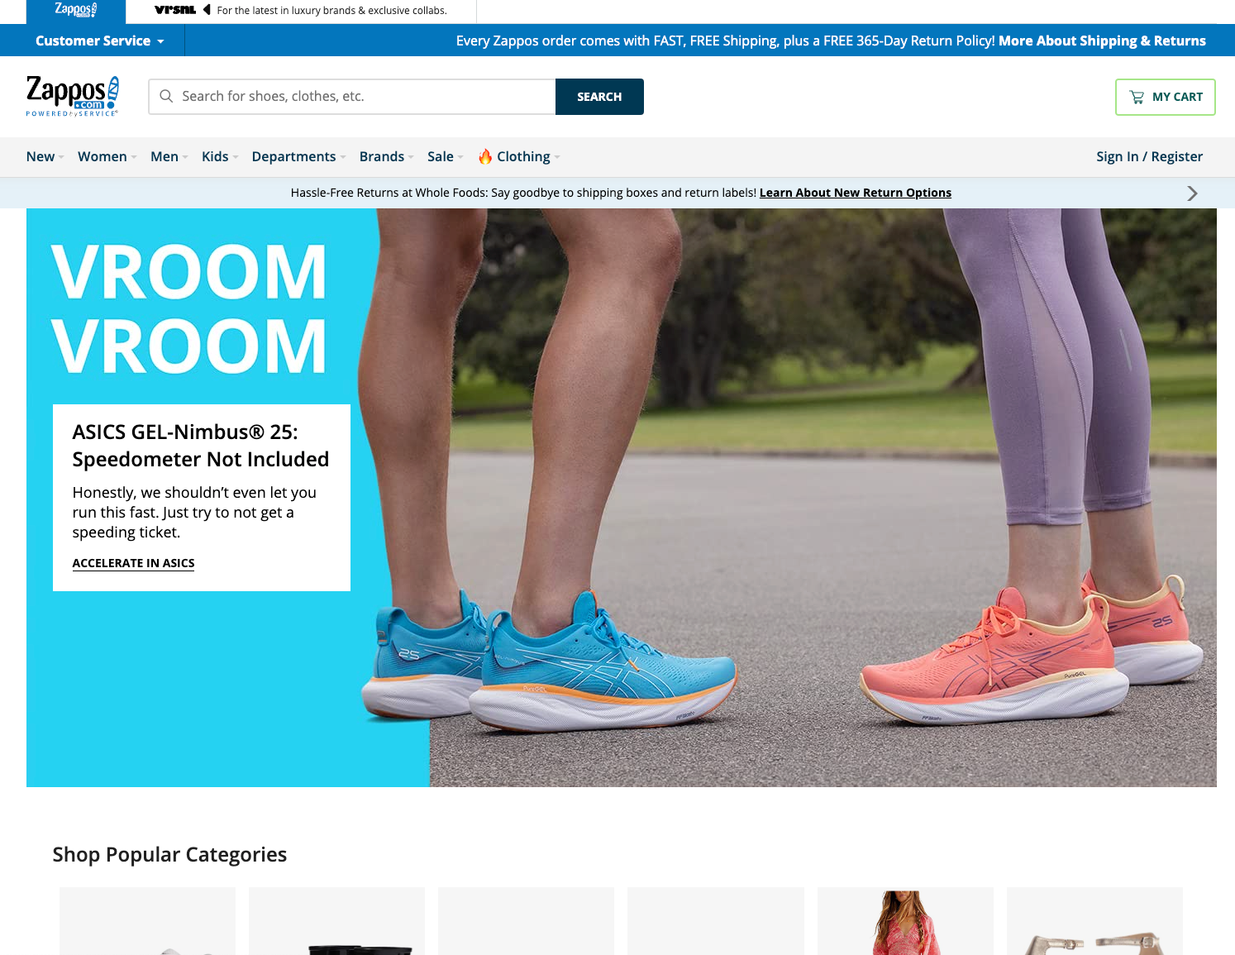Click the shopping cart icon
The width and height of the screenshot is (1235, 955).
tap(1137, 97)
